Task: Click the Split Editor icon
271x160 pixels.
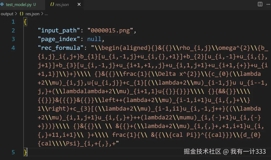Action: click(259, 4)
